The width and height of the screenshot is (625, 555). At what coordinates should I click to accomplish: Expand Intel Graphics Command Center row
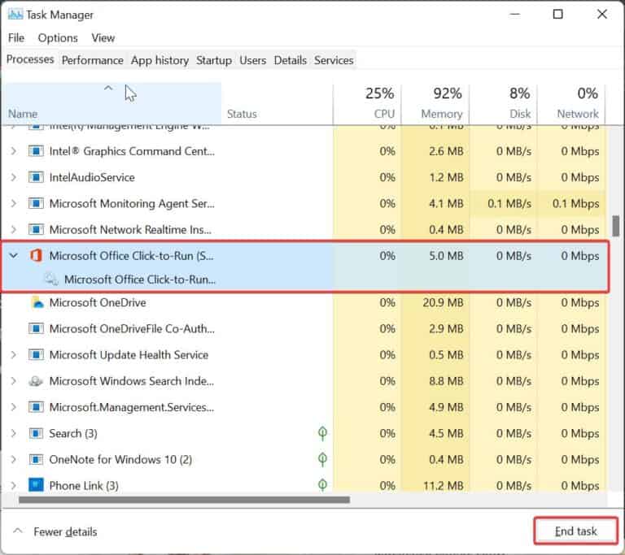(x=14, y=151)
